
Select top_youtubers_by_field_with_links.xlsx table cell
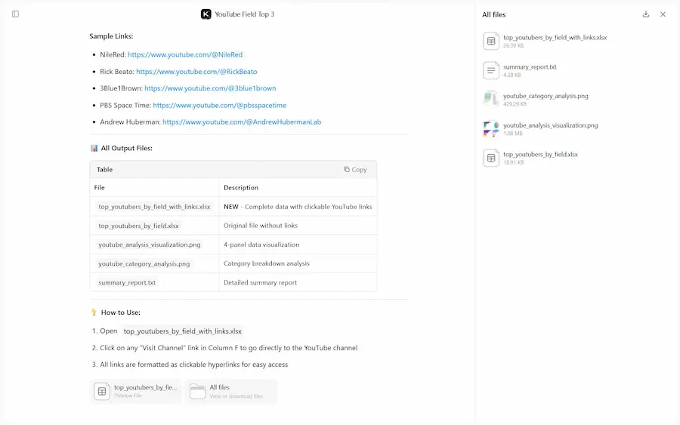(x=154, y=207)
